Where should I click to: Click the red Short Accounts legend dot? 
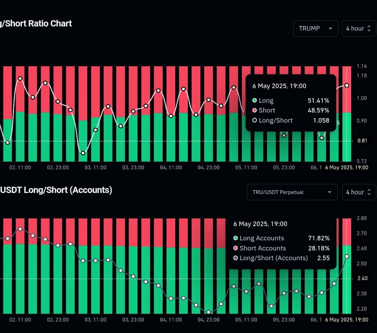[x=236, y=248]
